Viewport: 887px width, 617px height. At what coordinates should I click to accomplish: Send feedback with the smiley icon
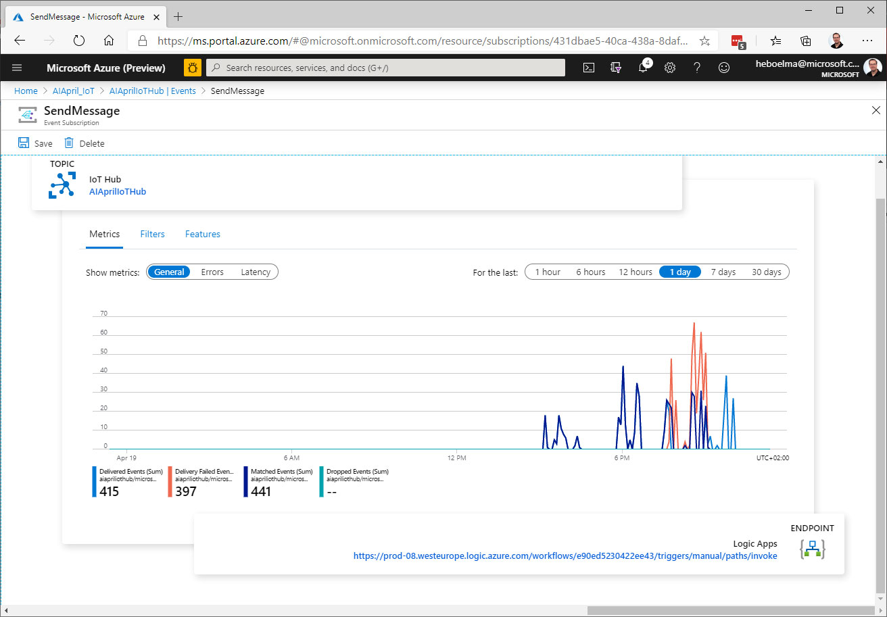coord(724,68)
